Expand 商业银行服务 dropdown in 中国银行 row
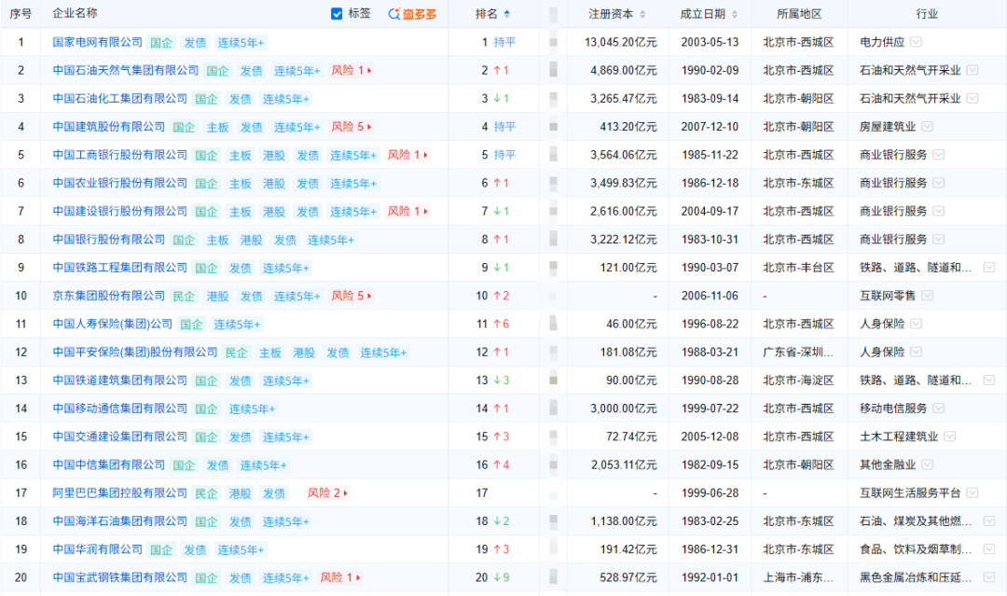The width and height of the screenshot is (1007, 596). tap(939, 240)
